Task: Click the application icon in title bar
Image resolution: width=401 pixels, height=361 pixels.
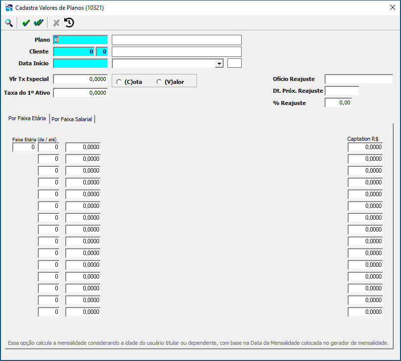Action: (9, 8)
